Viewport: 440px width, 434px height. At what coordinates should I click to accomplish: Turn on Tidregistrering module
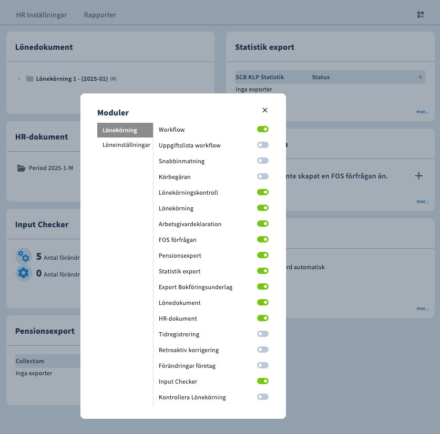263,334
